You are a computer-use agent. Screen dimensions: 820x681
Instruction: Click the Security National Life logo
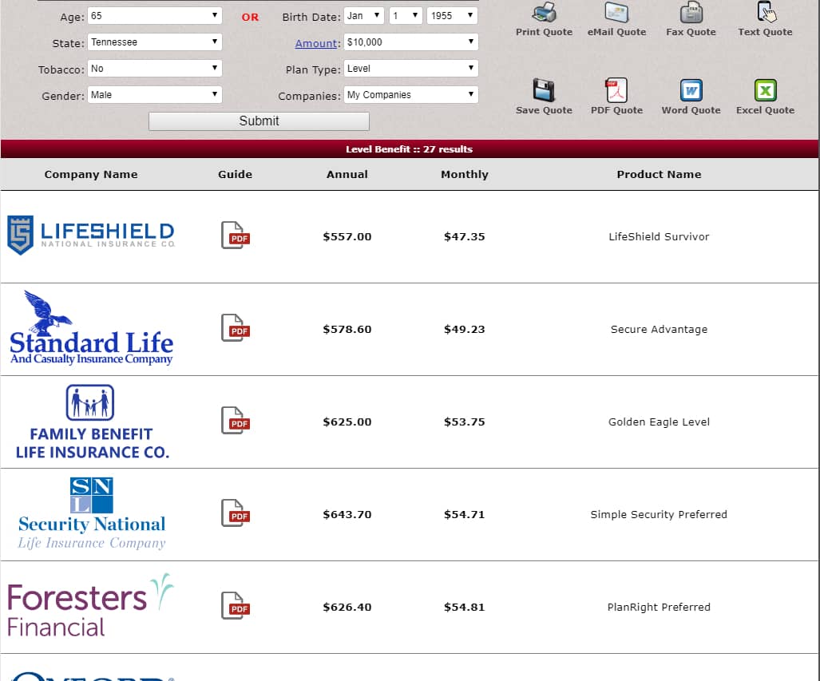point(92,513)
